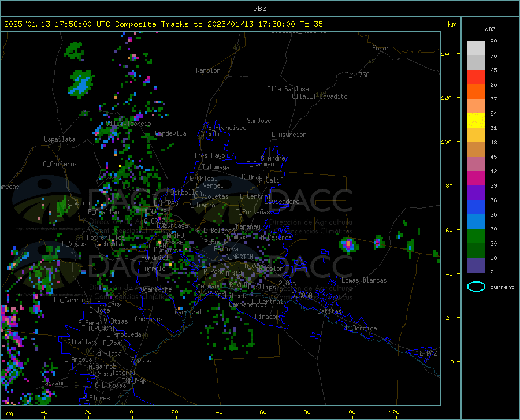This screenshot has height=420, width=520.
Task: Click the SanJose map label
Action: click(259, 121)
